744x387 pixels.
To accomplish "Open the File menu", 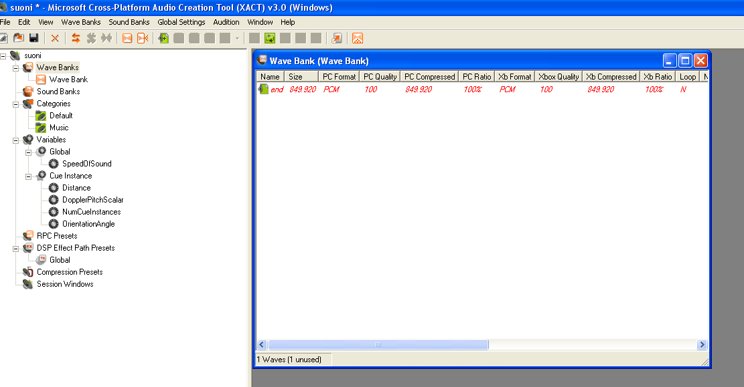I will [5, 22].
